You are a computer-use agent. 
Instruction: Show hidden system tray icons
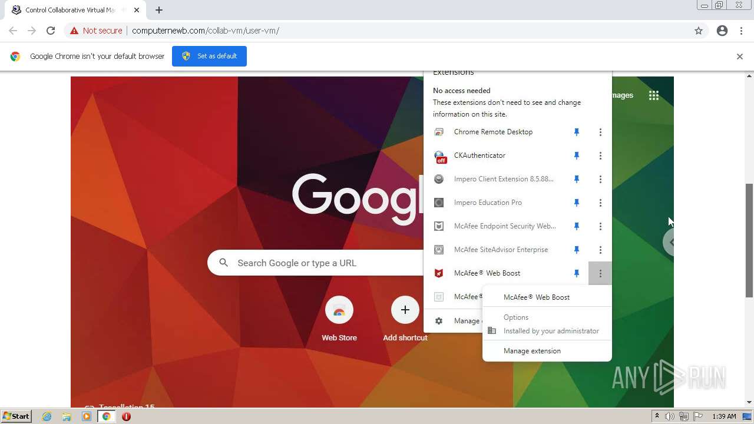click(657, 416)
